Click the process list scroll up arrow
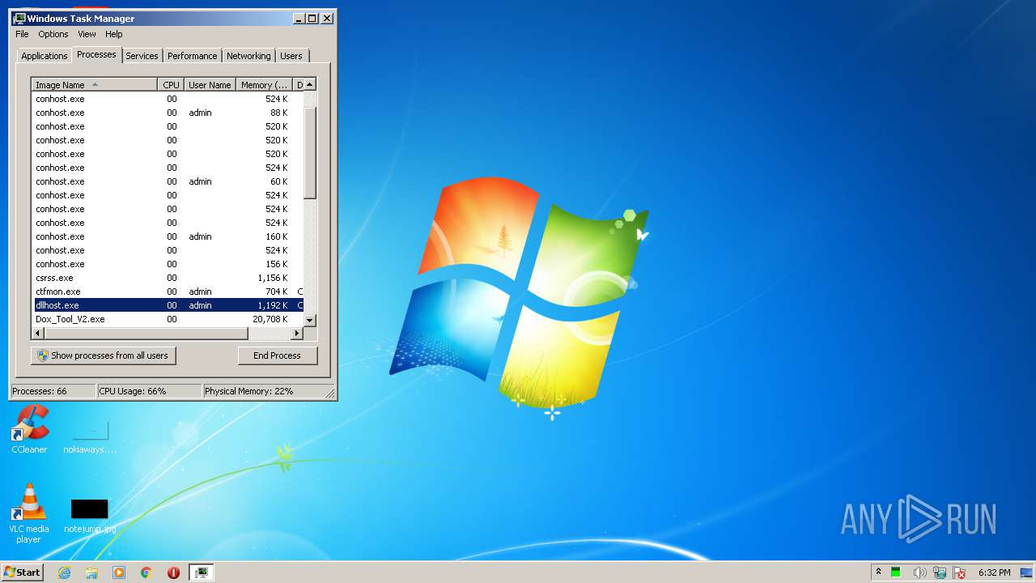Image resolution: width=1036 pixels, height=583 pixels. 310,84
